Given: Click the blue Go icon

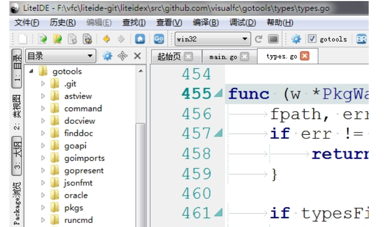Looking at the screenshot, I should click(x=158, y=39).
